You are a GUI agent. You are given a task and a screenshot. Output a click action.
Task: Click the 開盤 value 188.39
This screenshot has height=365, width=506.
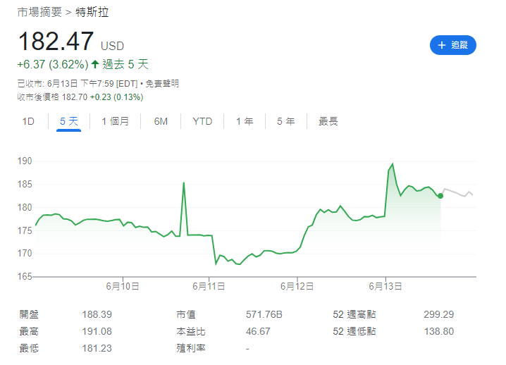pos(97,314)
